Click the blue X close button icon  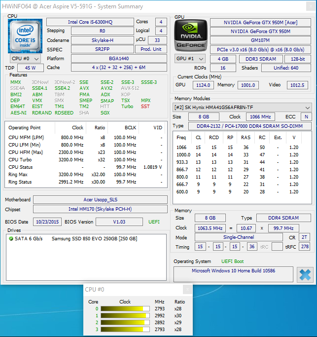tap(305, 275)
